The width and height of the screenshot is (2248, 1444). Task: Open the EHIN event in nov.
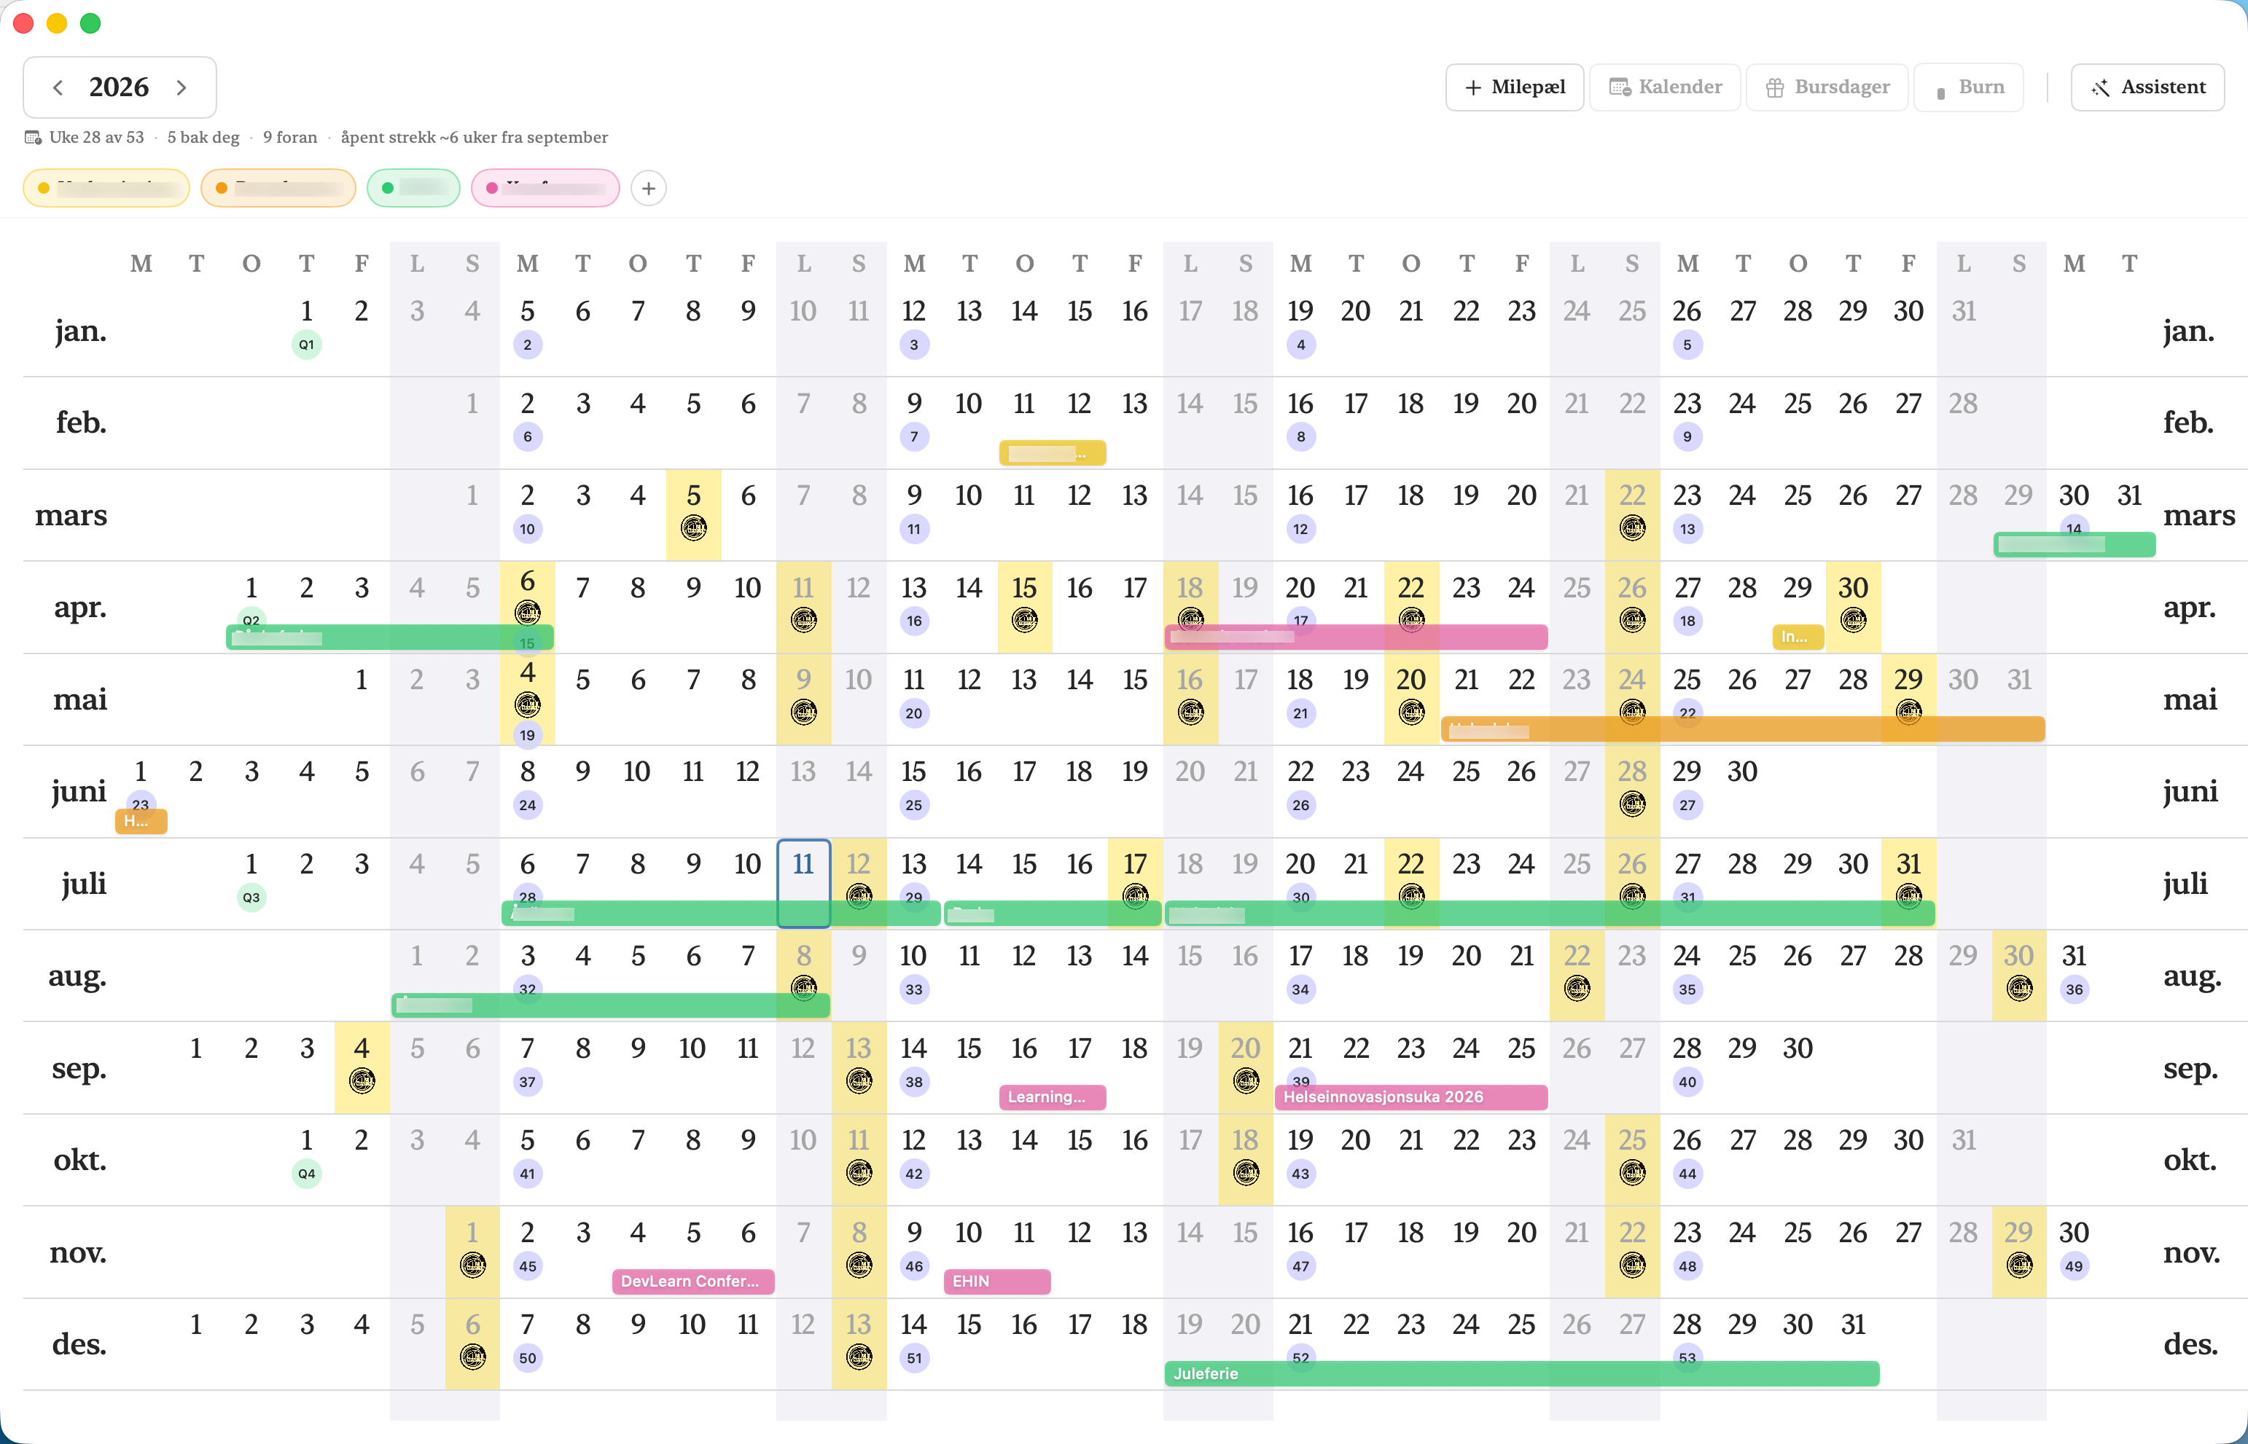coord(997,1281)
